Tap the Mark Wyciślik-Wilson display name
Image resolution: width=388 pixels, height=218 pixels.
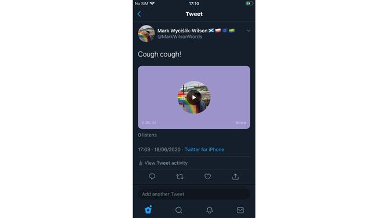click(x=182, y=31)
